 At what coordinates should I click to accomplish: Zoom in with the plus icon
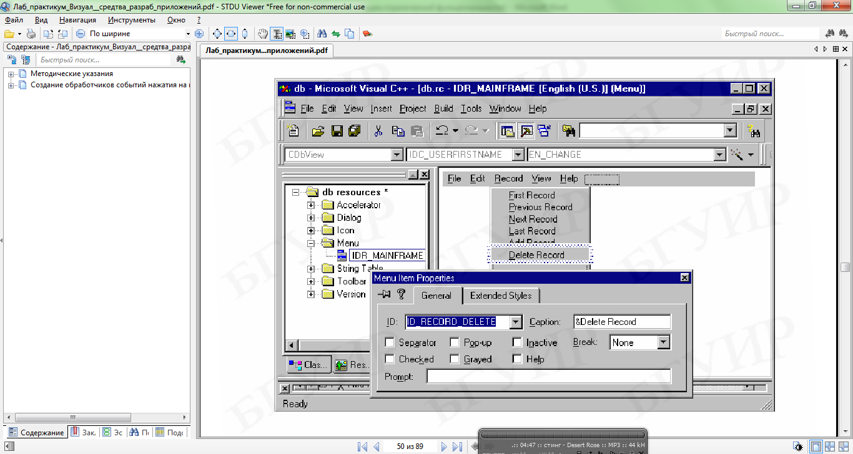199,34
